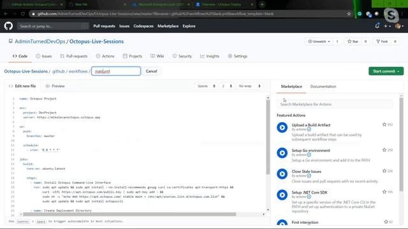Screen dimensions: 408x229
Task: Open the Wiki tab
Action: 157,56
